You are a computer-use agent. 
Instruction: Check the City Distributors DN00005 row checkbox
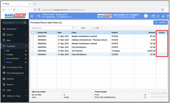click(x=33, y=47)
